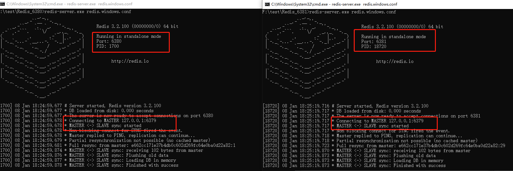Click 'Server started' log line in the 6380 window

click(81, 106)
